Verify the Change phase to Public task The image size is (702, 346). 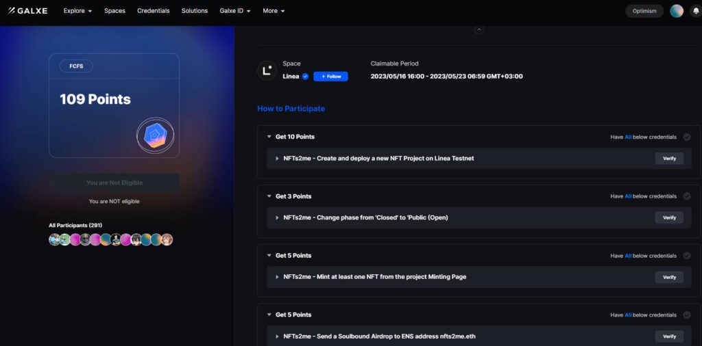click(x=669, y=217)
